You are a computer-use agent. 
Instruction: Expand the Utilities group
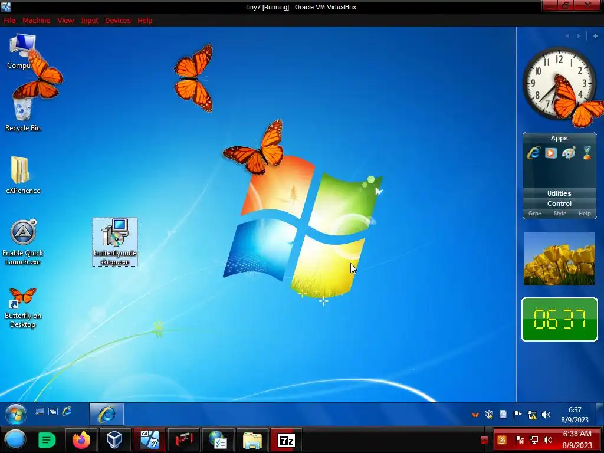(x=559, y=193)
